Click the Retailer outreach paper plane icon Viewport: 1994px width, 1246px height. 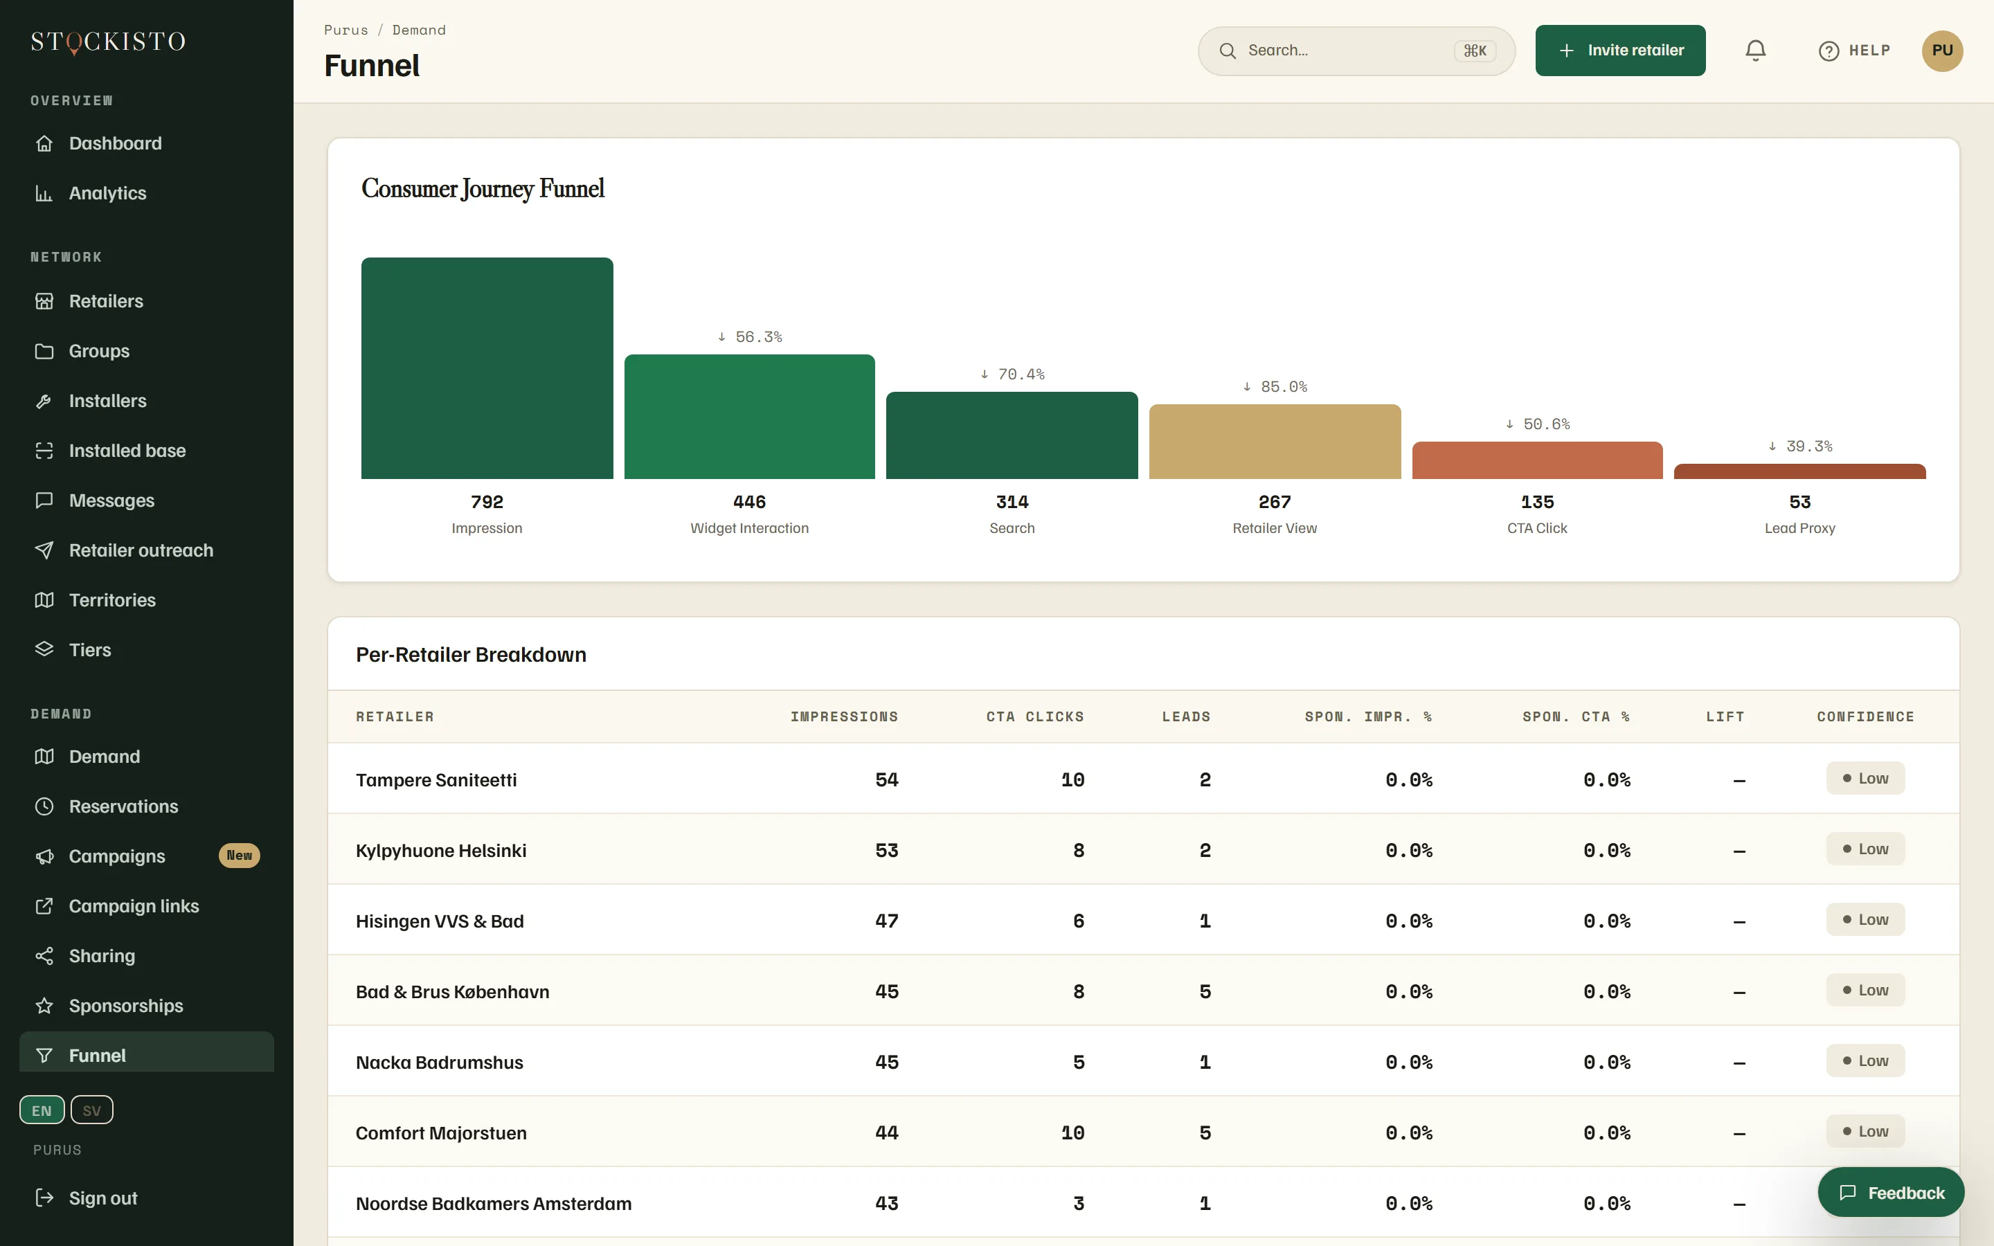[44, 550]
